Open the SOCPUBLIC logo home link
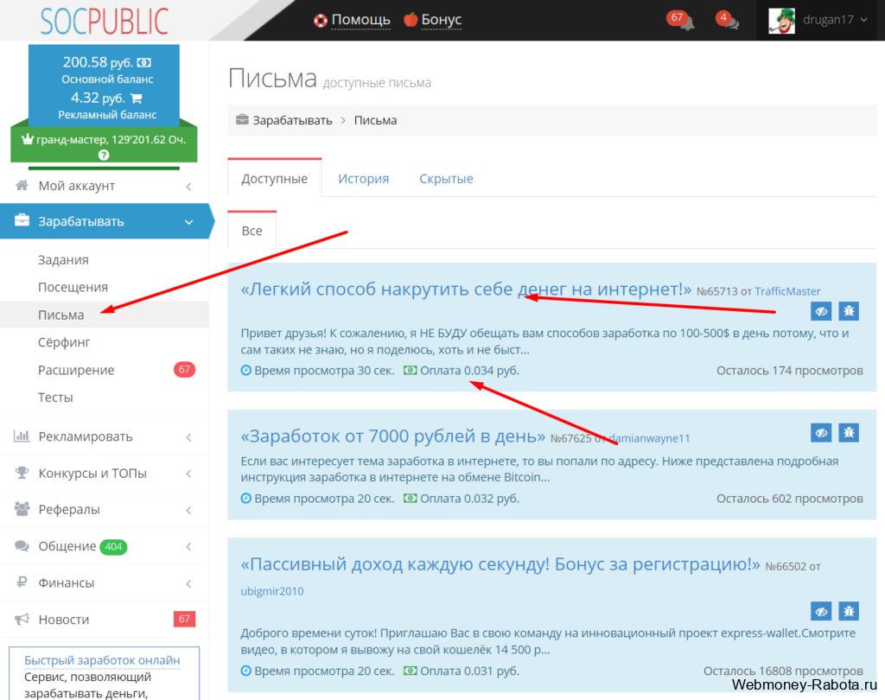 pyautogui.click(x=105, y=21)
